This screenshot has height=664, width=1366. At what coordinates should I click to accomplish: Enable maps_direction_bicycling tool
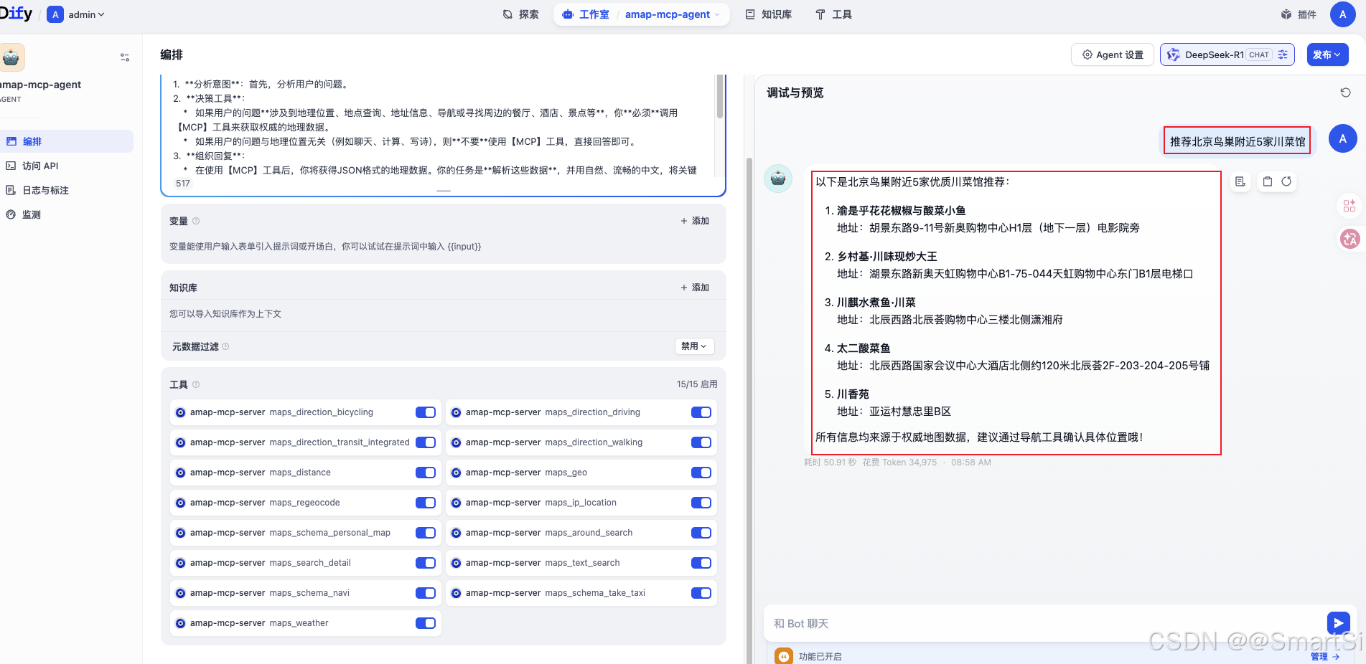coord(425,412)
